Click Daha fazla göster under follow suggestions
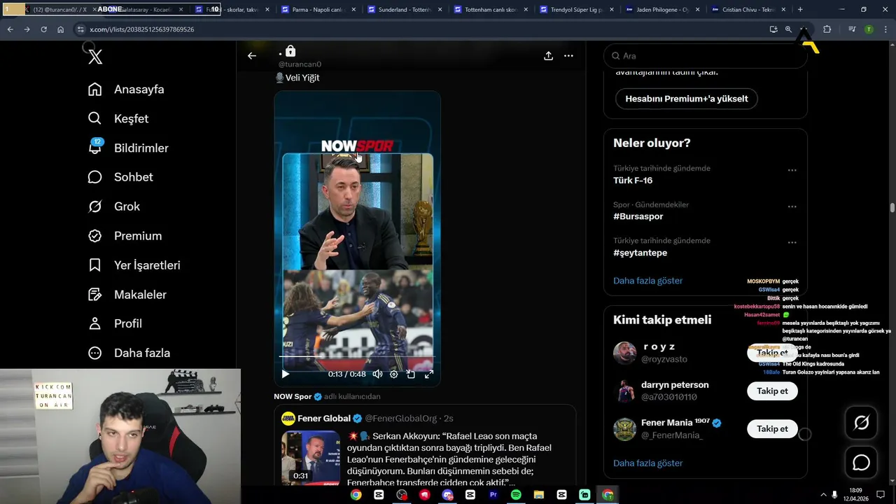 click(x=647, y=463)
